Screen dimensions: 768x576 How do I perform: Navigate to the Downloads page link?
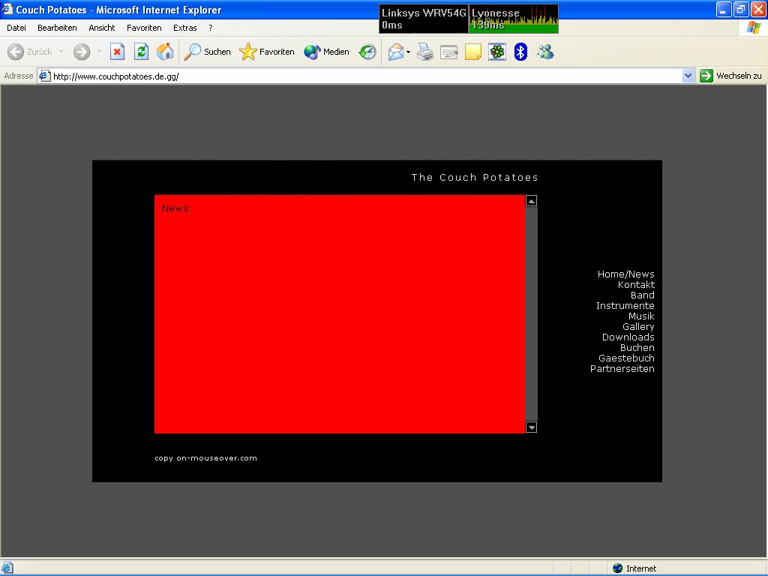628,337
